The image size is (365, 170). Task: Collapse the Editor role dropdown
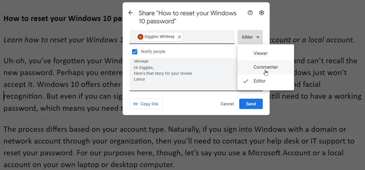point(250,37)
